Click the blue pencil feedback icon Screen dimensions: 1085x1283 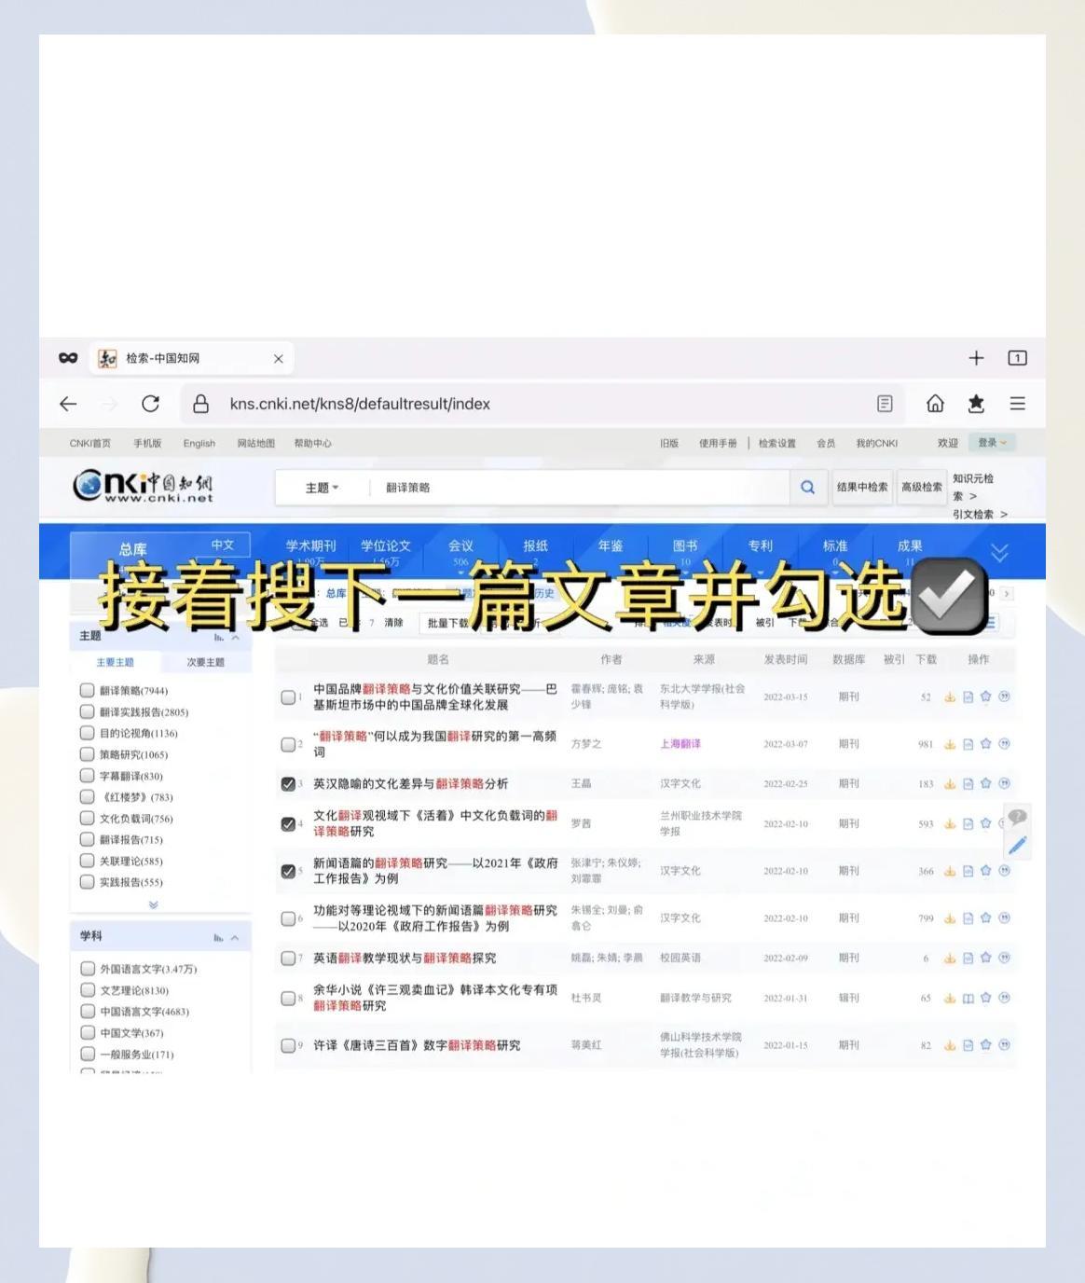1017,845
